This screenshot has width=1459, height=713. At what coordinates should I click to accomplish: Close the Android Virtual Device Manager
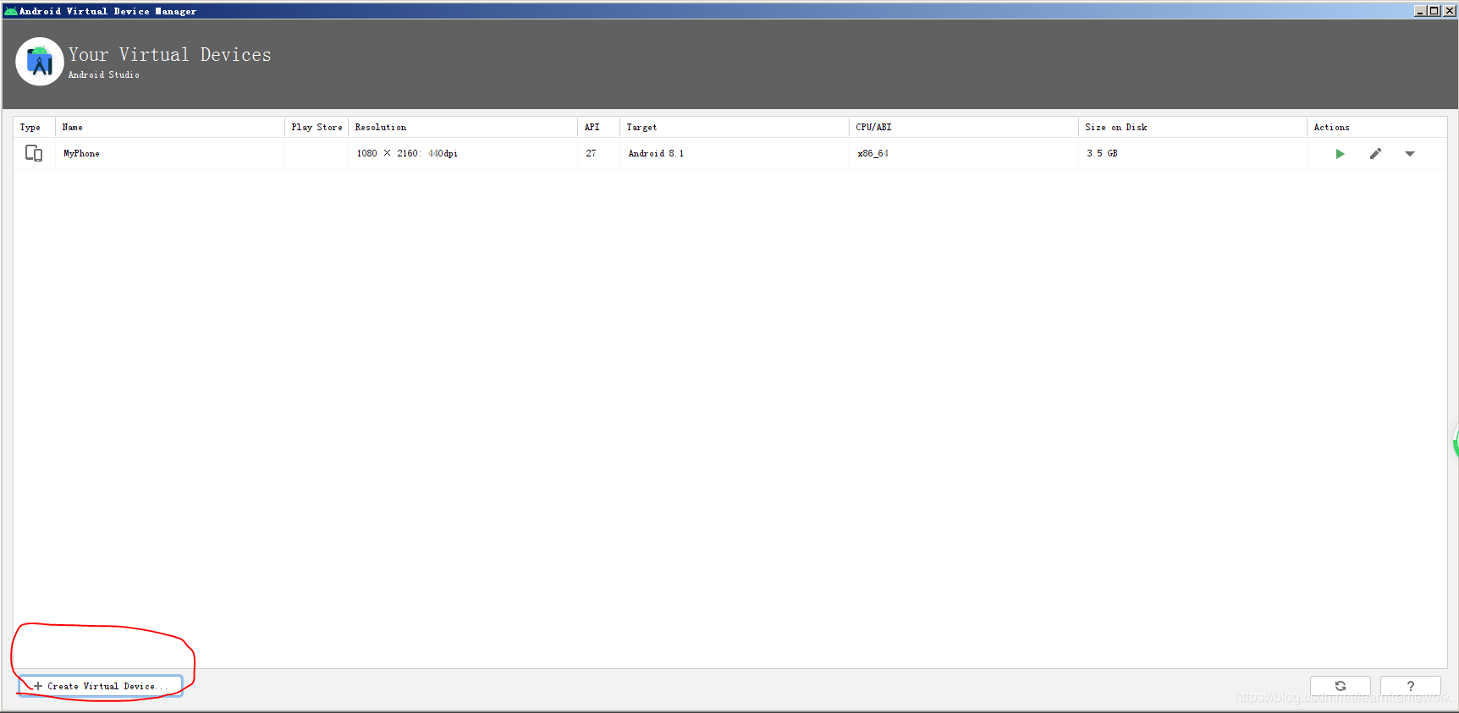click(x=1450, y=10)
